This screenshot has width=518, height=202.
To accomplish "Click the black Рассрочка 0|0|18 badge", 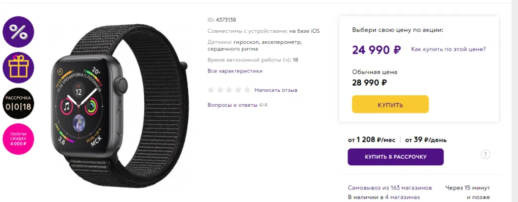I will click(19, 103).
